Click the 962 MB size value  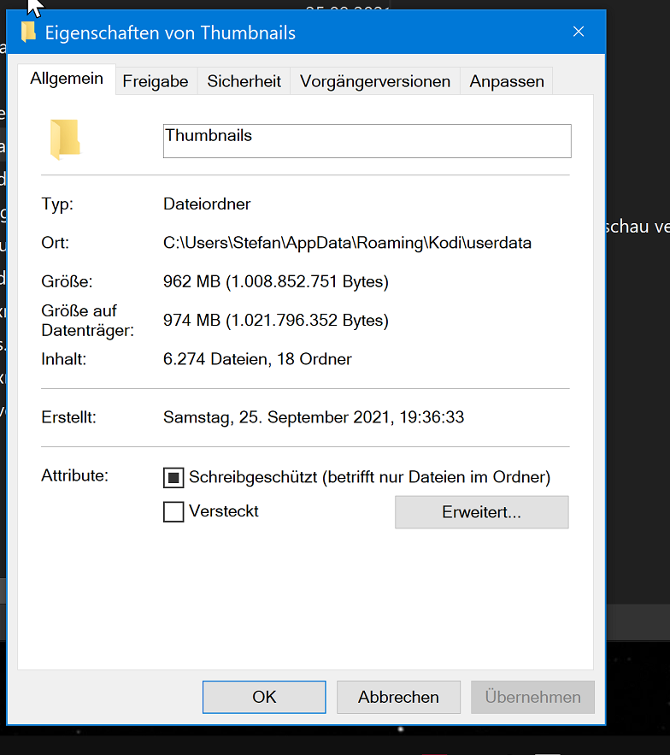click(x=276, y=281)
